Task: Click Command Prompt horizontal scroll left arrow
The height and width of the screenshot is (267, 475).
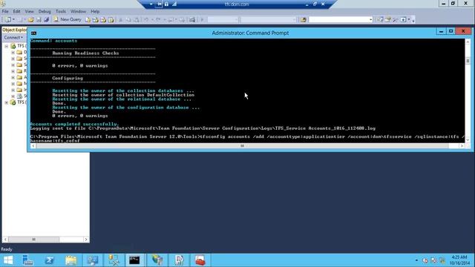Action: click(33, 146)
